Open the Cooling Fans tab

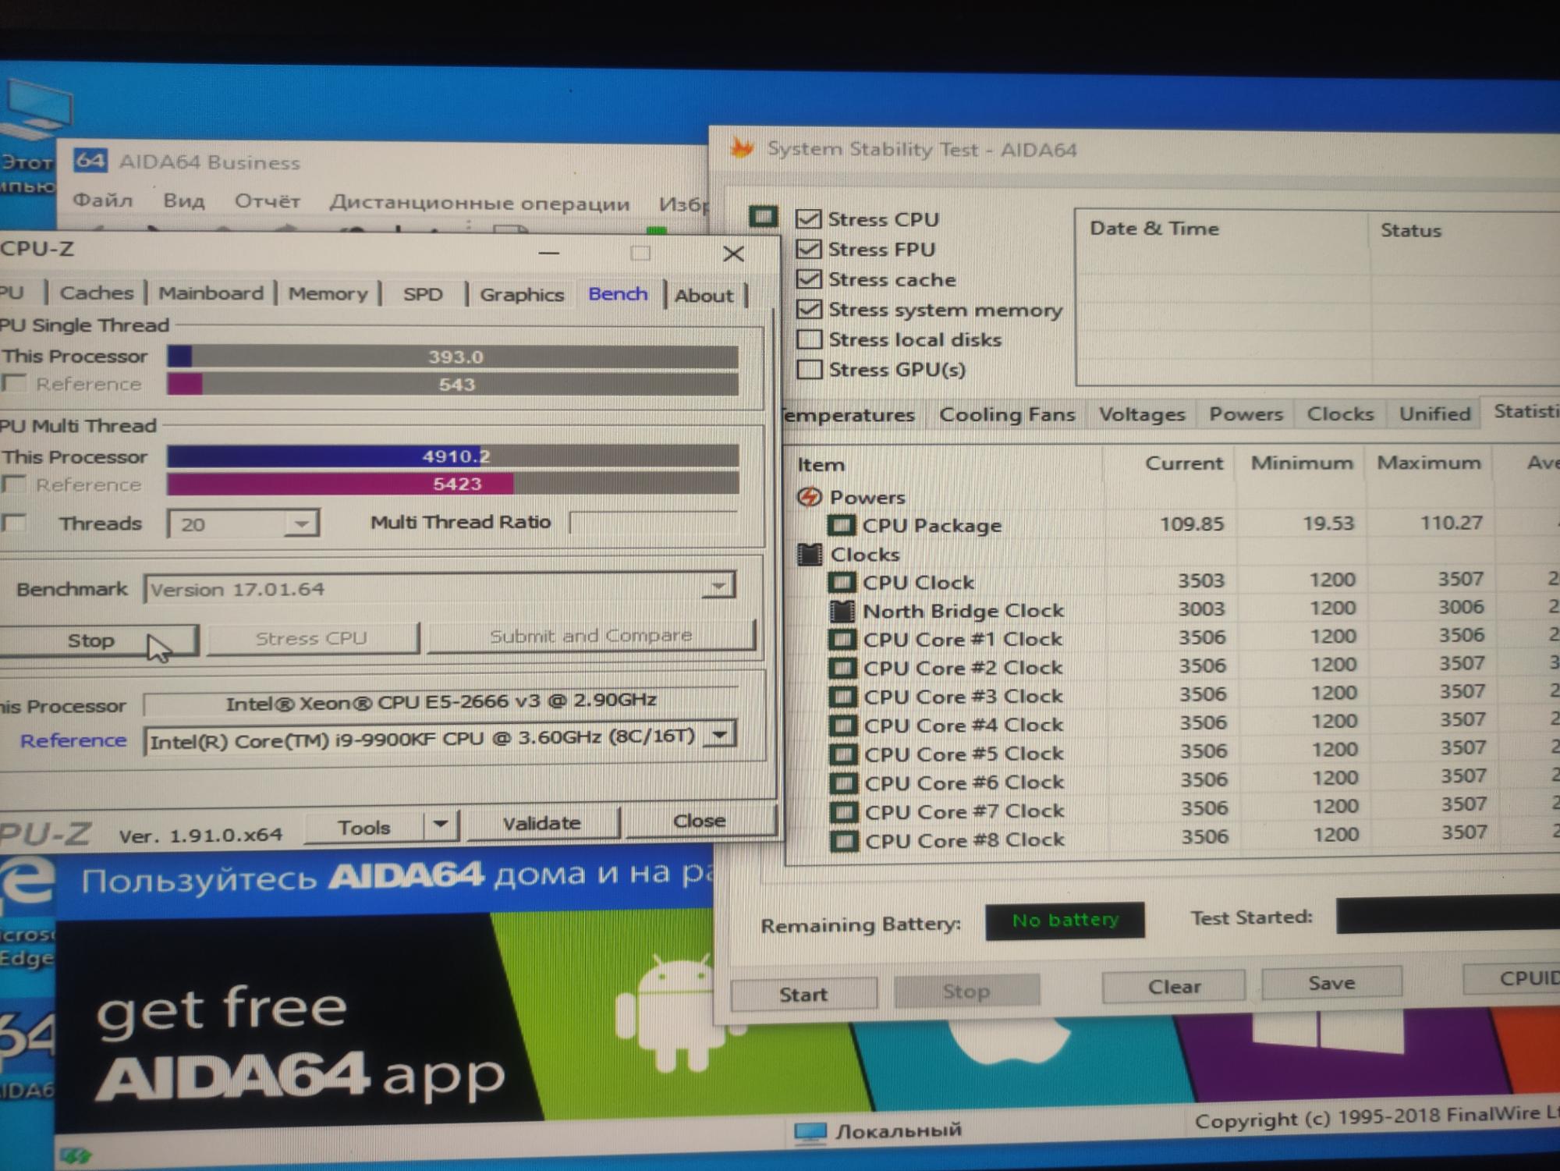[x=1006, y=414]
